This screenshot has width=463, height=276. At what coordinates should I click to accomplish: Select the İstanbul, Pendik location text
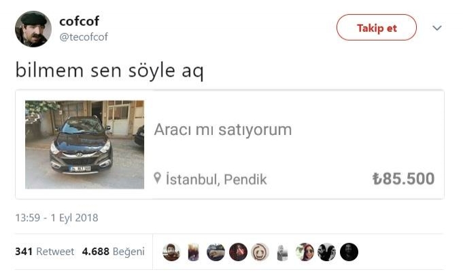[x=216, y=179]
